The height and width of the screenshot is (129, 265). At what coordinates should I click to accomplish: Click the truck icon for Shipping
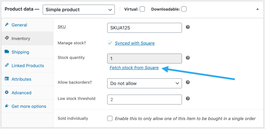click(x=7, y=52)
